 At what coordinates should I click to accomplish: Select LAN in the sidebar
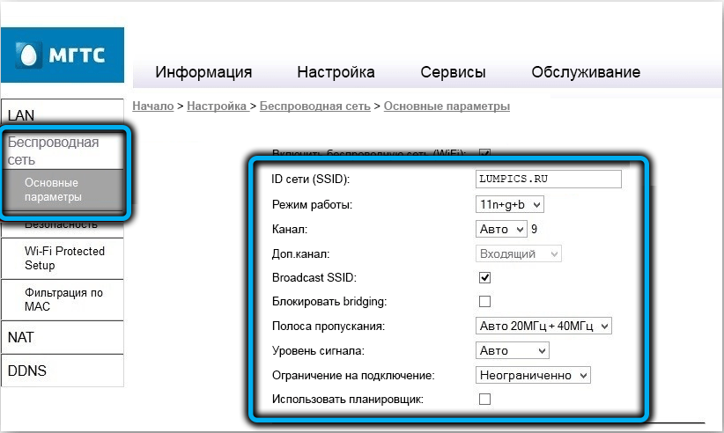(x=22, y=115)
